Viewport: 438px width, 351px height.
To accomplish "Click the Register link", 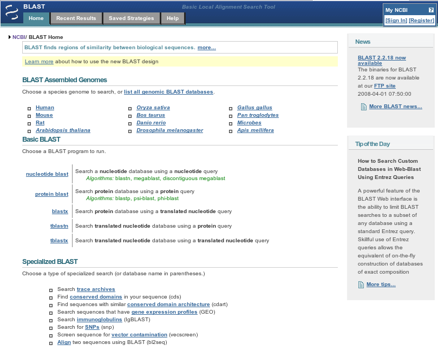I will pyautogui.click(x=422, y=21).
